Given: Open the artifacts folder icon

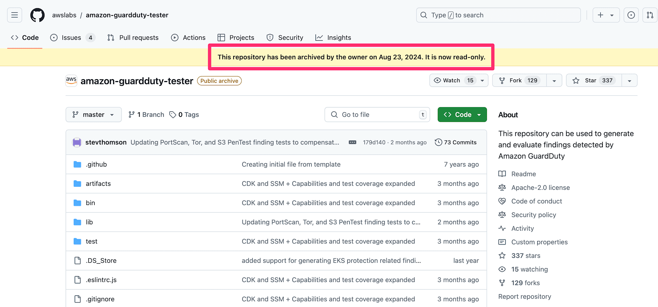Looking at the screenshot, I should [x=77, y=184].
